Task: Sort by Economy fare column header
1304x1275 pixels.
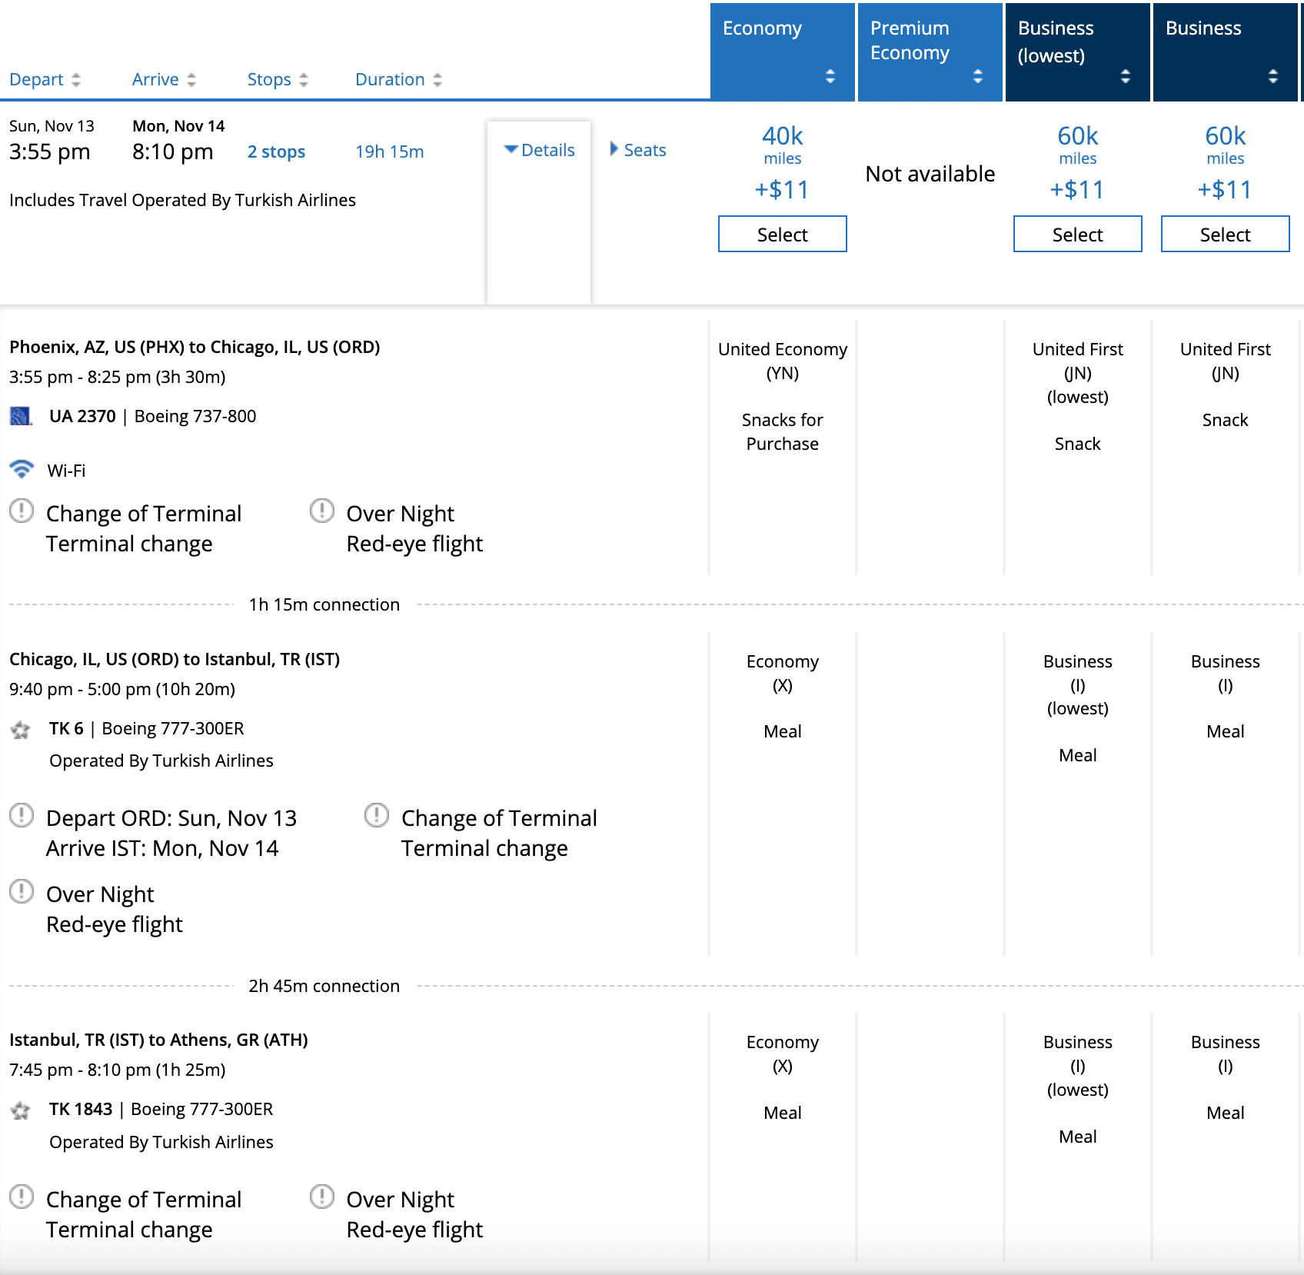Action: click(x=782, y=52)
